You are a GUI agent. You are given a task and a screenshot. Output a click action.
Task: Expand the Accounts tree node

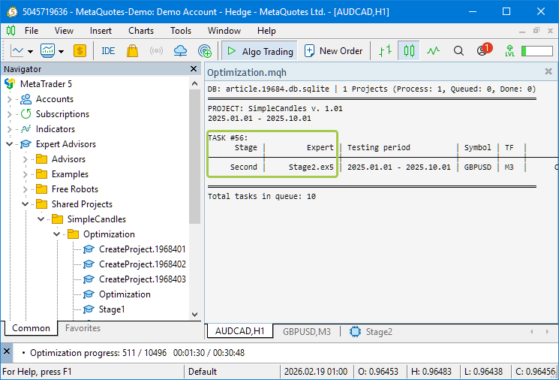pos(10,99)
